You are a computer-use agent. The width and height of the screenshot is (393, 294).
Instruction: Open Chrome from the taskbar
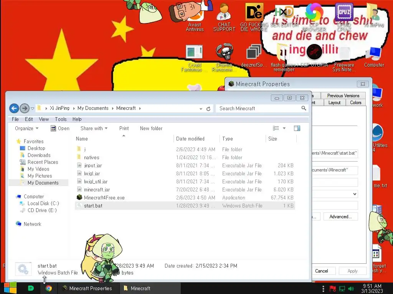point(49,288)
